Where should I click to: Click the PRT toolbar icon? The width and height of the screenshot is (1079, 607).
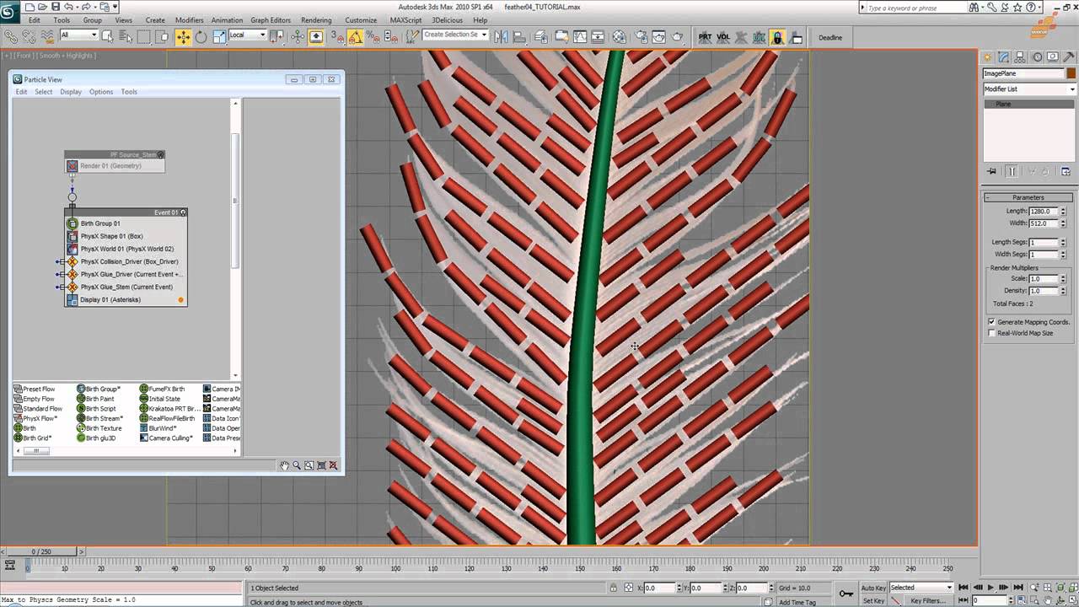coord(705,37)
